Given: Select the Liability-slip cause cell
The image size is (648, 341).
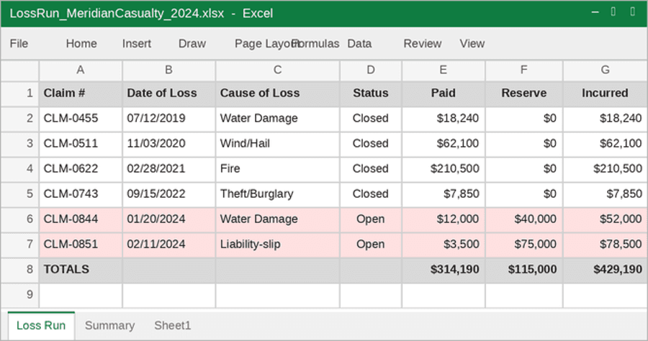Looking at the screenshot, I should [x=277, y=245].
